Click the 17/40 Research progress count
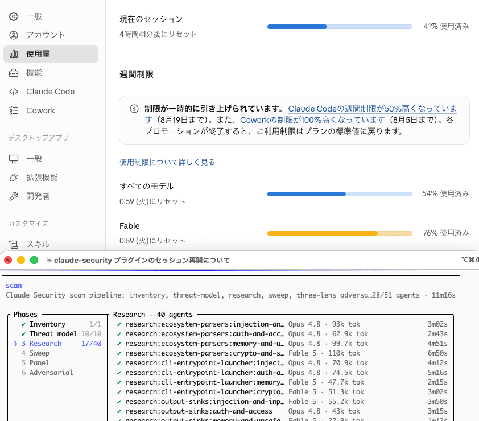 [92, 344]
